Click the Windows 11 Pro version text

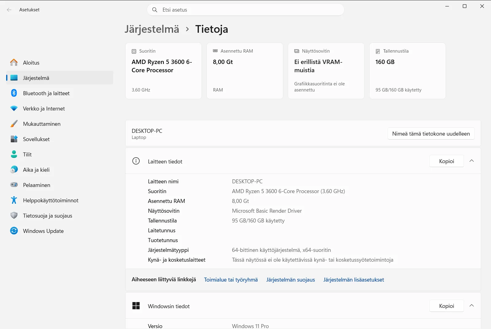pyautogui.click(x=250, y=326)
